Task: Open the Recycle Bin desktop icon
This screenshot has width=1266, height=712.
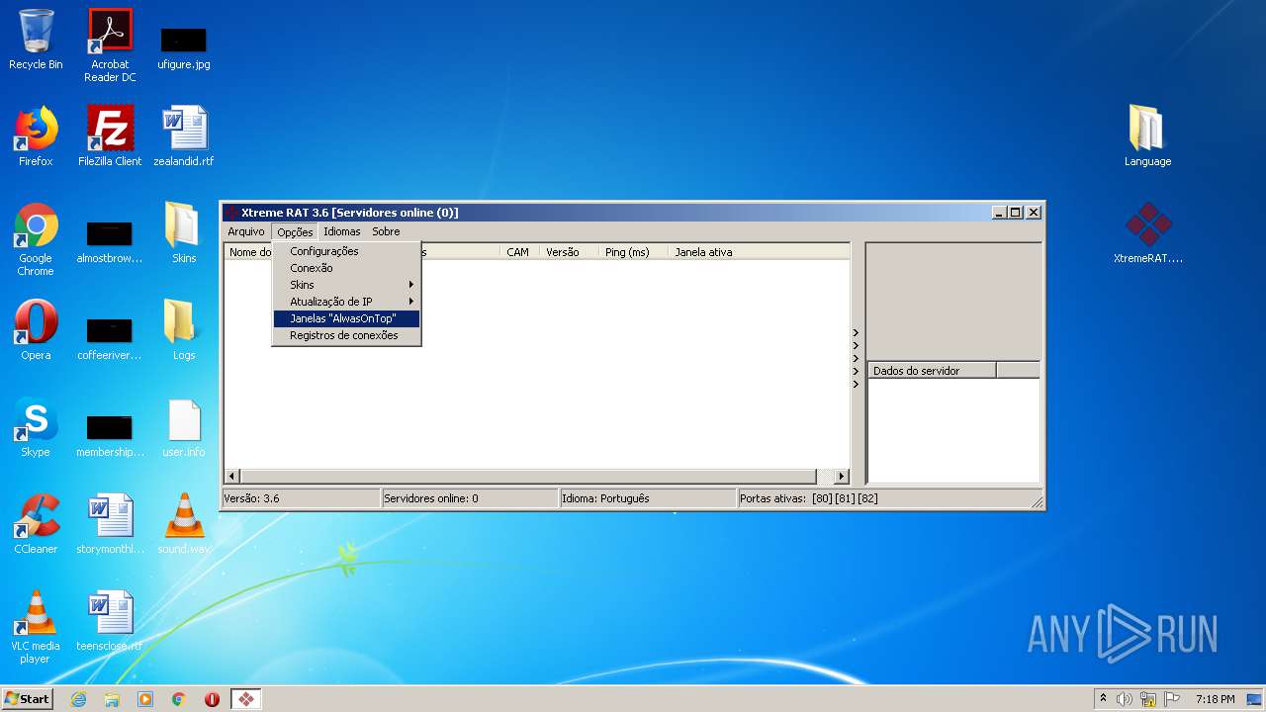Action: 36,40
